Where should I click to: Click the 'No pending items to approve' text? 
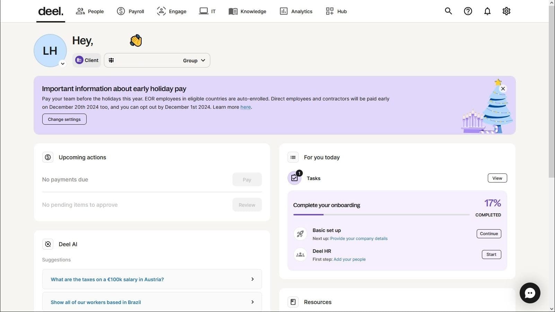click(x=80, y=205)
